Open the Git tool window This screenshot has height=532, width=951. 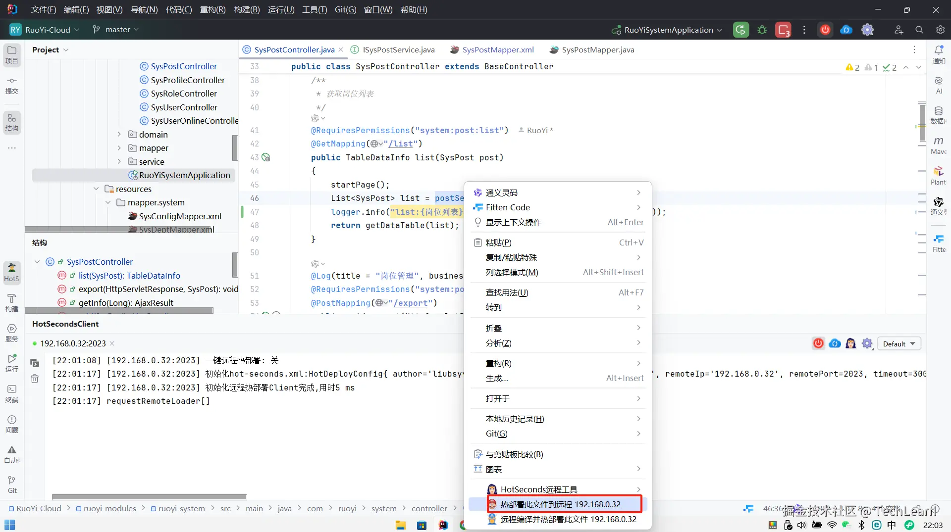pos(12,484)
